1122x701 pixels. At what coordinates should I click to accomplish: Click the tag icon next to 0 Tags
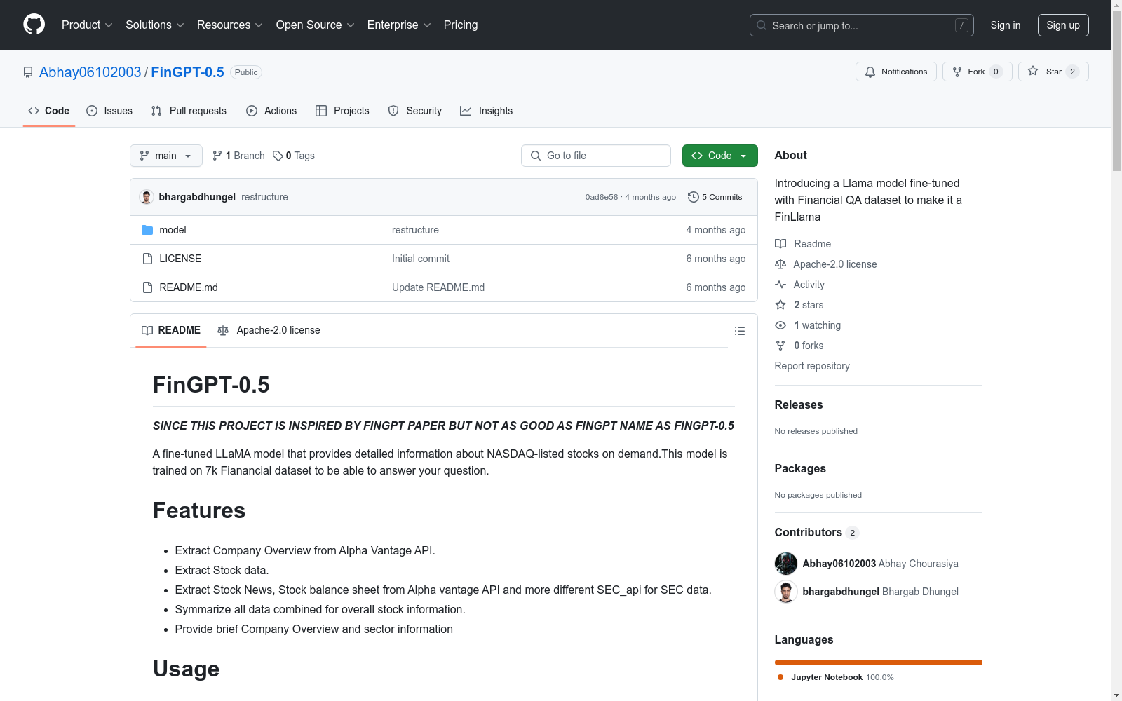point(278,156)
